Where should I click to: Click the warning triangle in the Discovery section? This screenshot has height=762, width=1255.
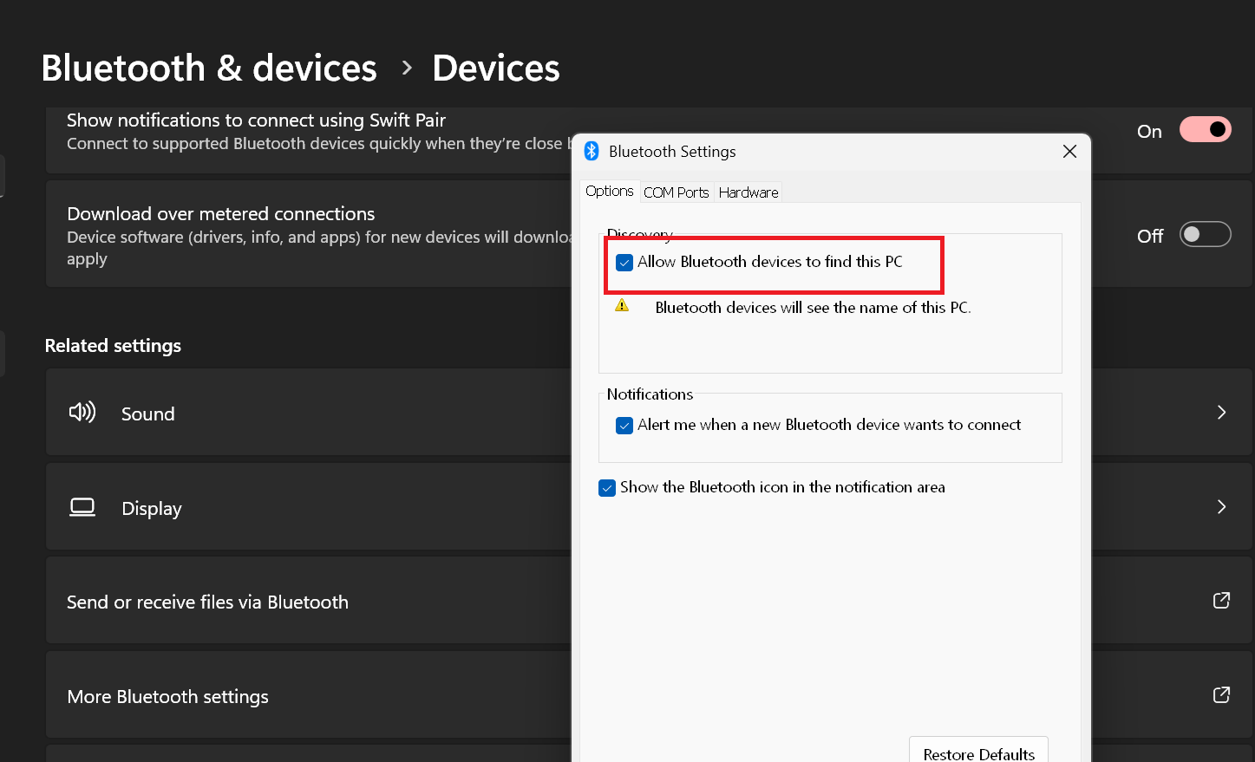click(622, 305)
